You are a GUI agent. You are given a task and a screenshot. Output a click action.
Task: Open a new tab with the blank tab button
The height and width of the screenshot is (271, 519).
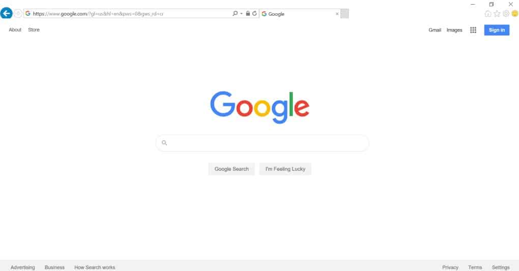344,14
